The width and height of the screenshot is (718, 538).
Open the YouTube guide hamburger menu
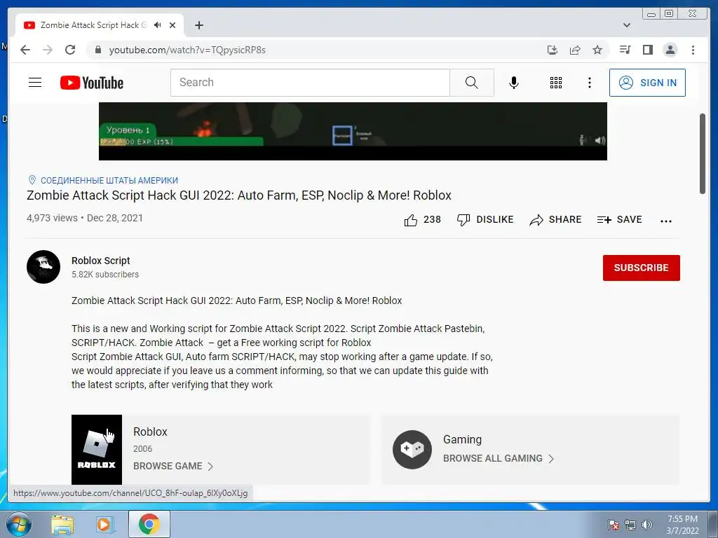click(35, 83)
